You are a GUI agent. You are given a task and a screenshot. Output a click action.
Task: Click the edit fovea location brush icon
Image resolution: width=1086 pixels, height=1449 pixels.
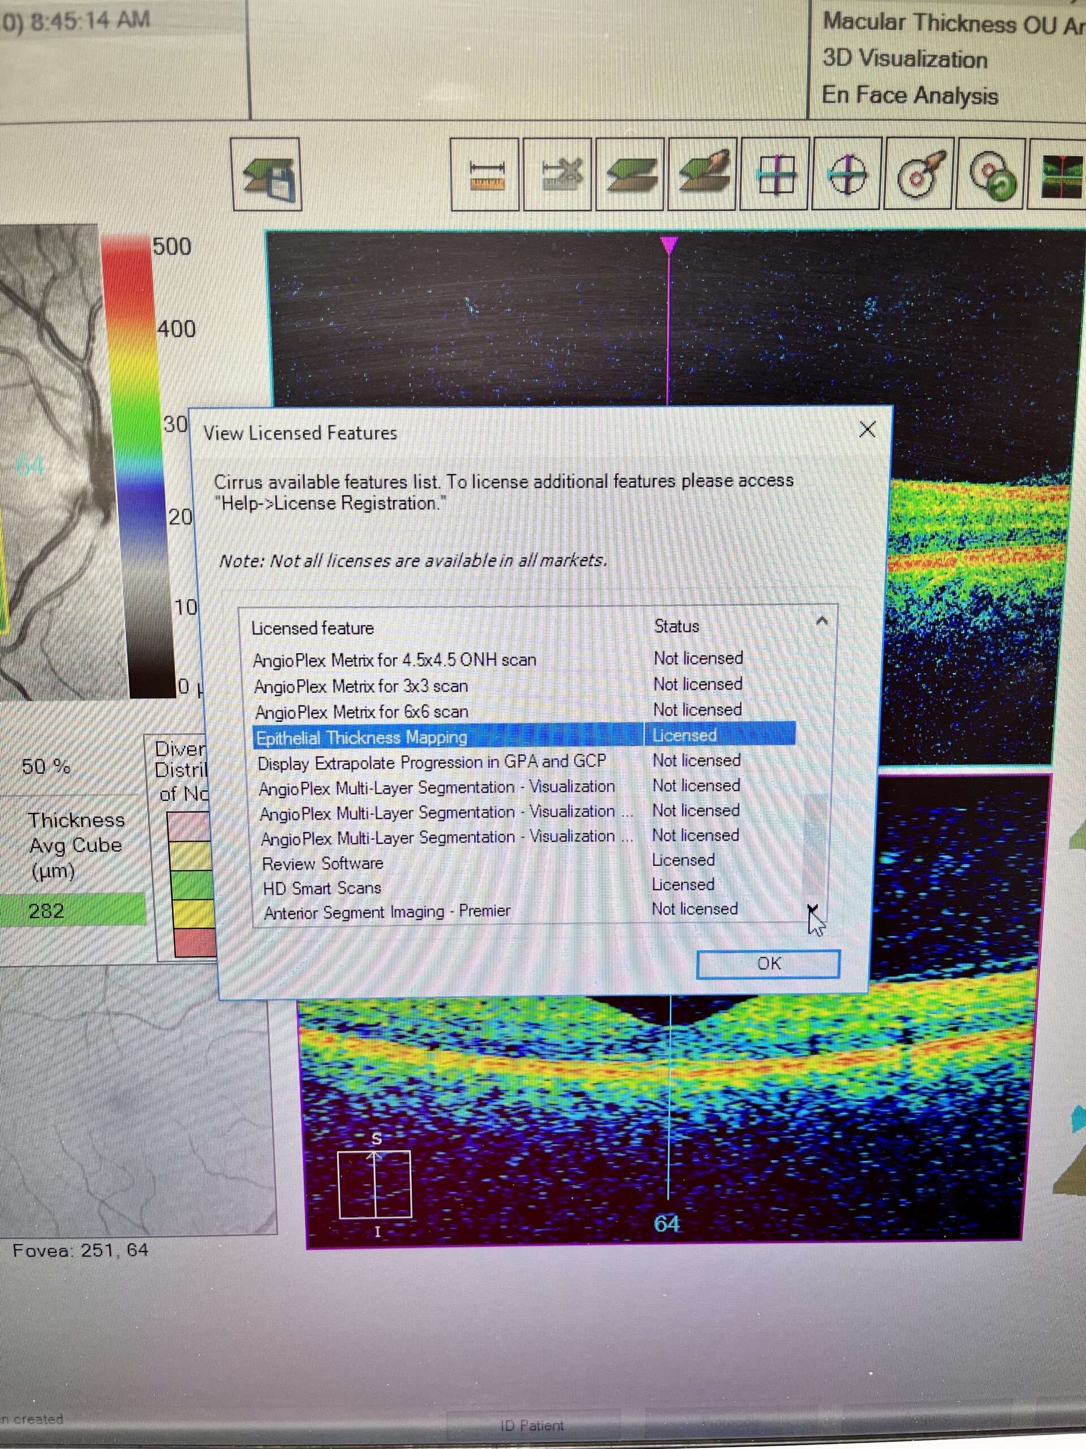point(919,175)
